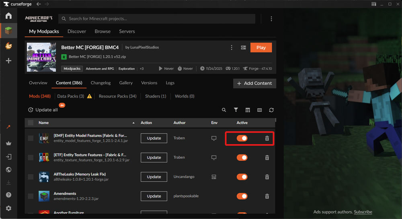Show Resource Packs (34) content

pos(118,96)
